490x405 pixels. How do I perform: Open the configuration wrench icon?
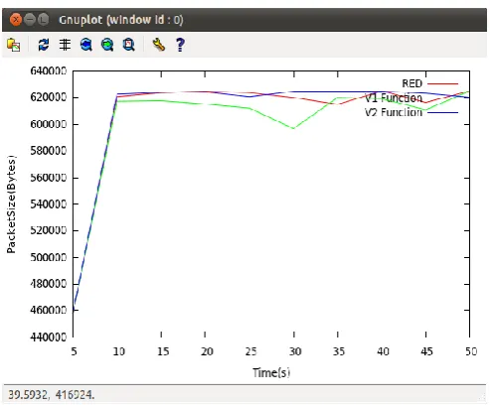point(158,45)
